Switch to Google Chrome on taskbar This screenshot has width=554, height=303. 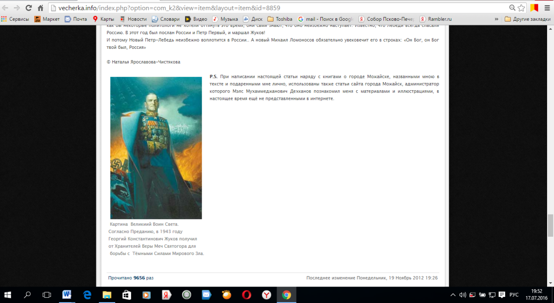287,295
